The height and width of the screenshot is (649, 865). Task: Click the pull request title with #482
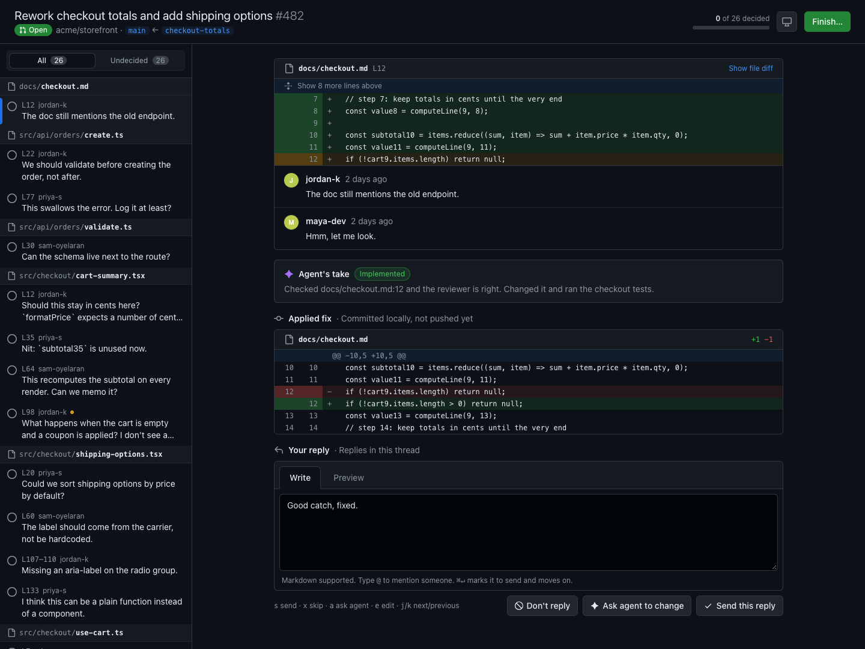[159, 16]
